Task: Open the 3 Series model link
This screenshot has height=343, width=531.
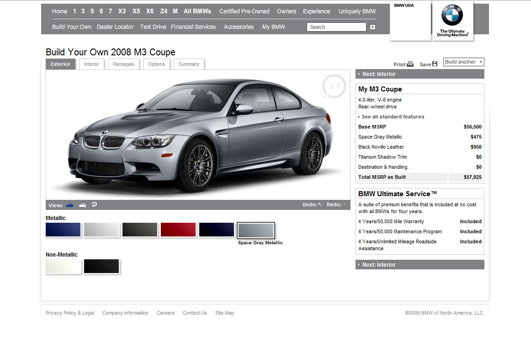Action: (x=83, y=11)
